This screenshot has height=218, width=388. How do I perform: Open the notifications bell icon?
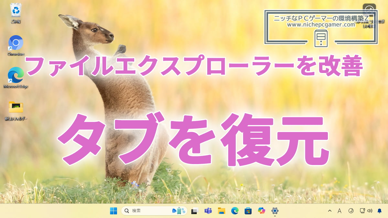[380, 211]
